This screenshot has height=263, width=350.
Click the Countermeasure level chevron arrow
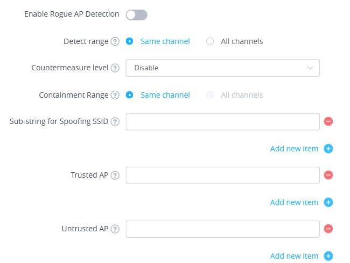click(x=310, y=68)
